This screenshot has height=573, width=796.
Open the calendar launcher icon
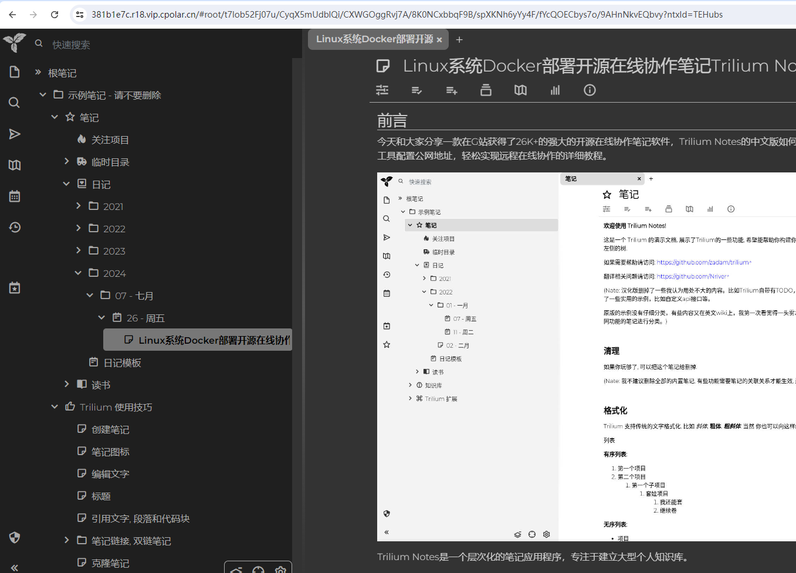[x=15, y=196]
